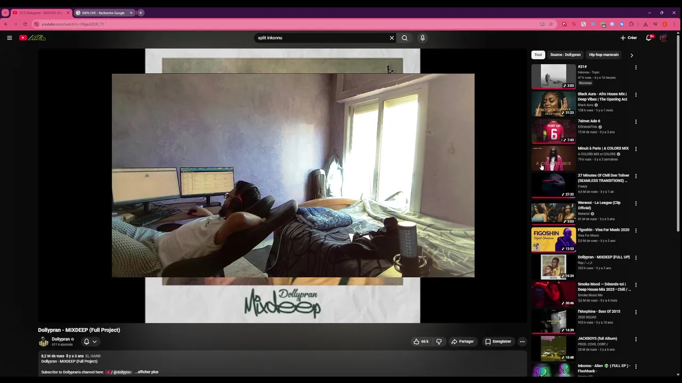This screenshot has width=682, height=383.
Task: Click the video player area
Action: coord(282,186)
